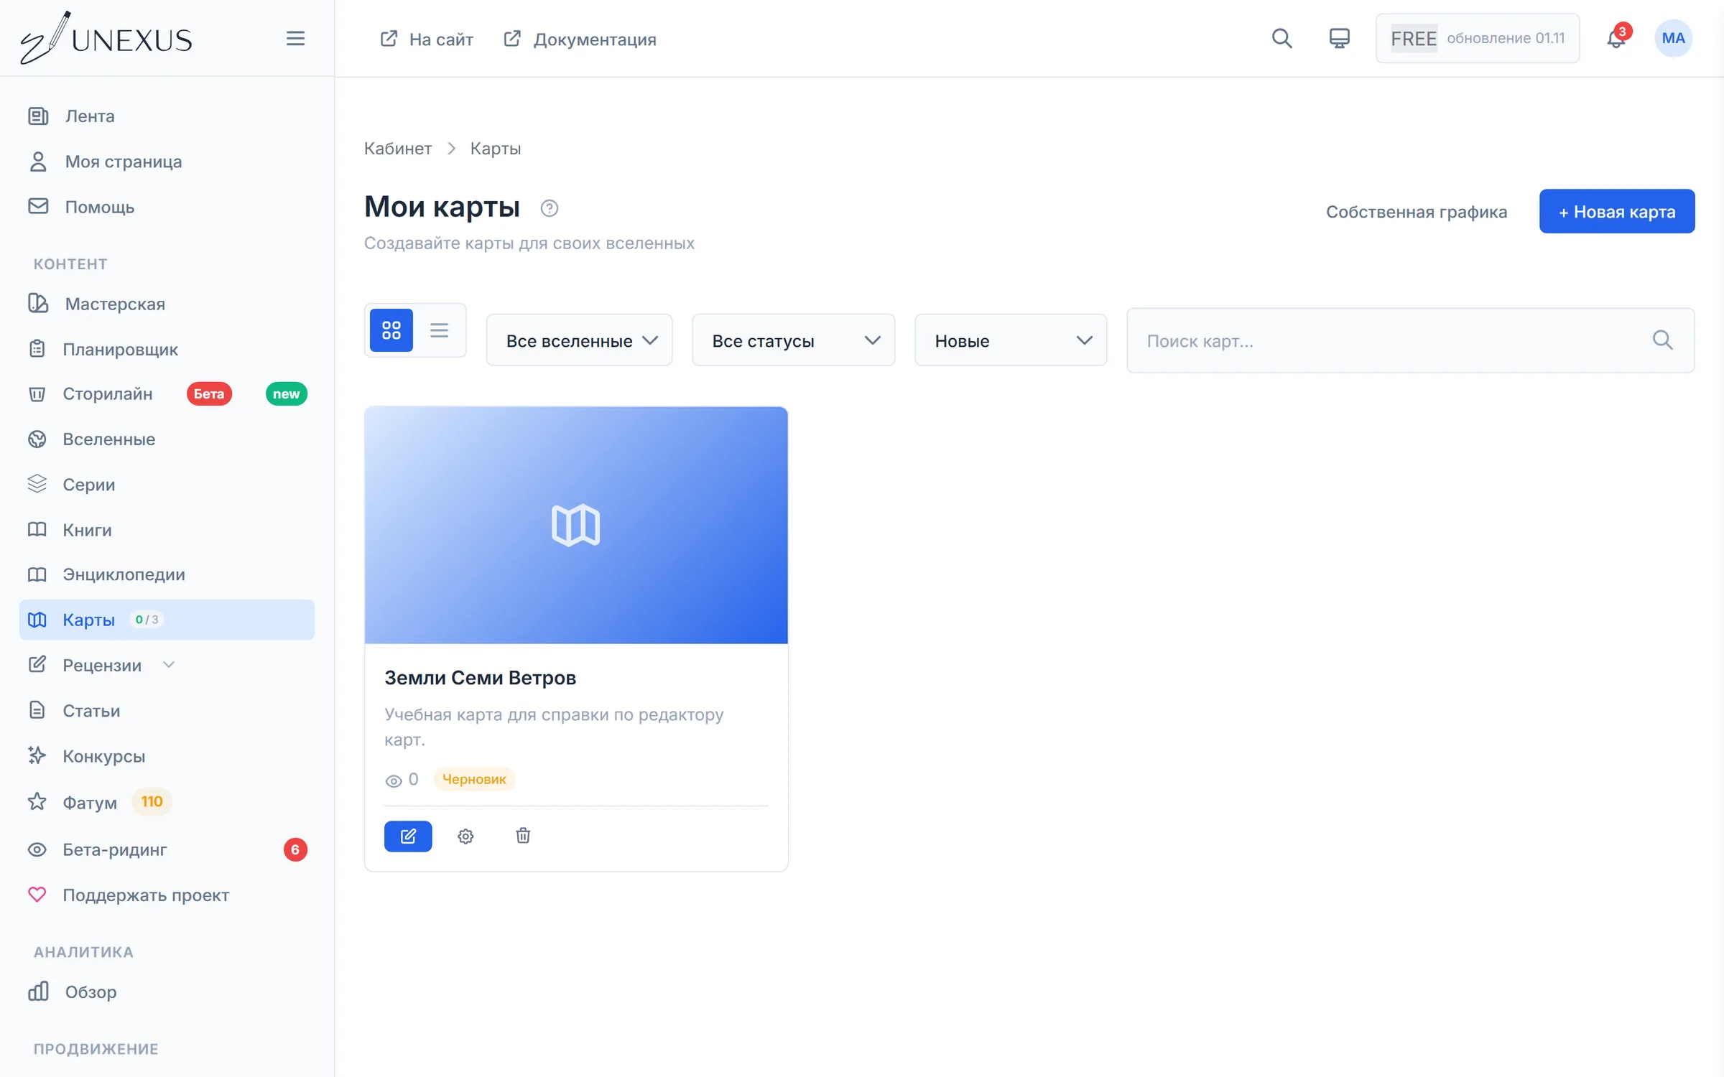1724x1077 pixels.
Task: Edit the Земли Семи Ветров map
Action: (x=408, y=836)
